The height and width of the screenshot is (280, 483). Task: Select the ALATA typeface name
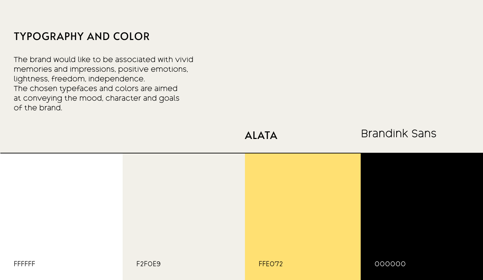[261, 136]
